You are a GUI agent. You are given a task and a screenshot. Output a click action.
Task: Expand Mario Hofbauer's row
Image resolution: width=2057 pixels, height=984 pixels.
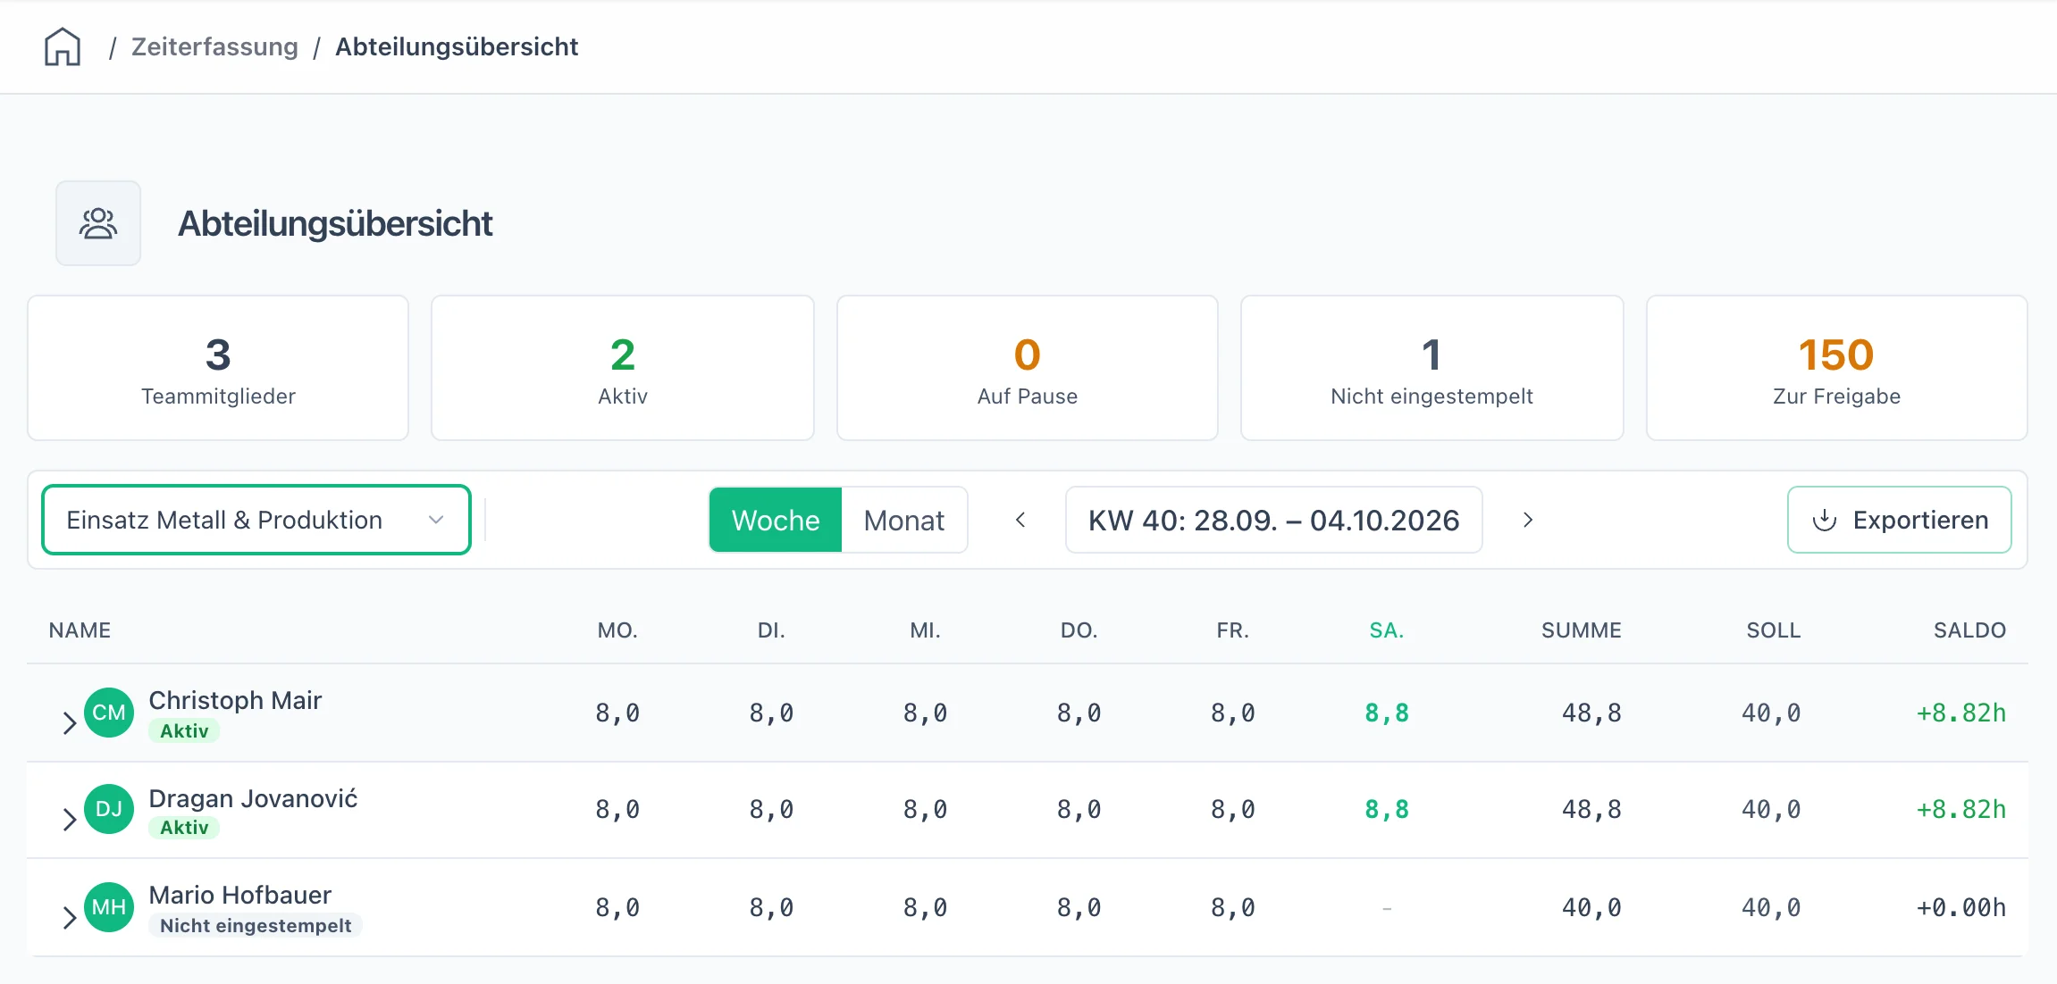pos(69,917)
